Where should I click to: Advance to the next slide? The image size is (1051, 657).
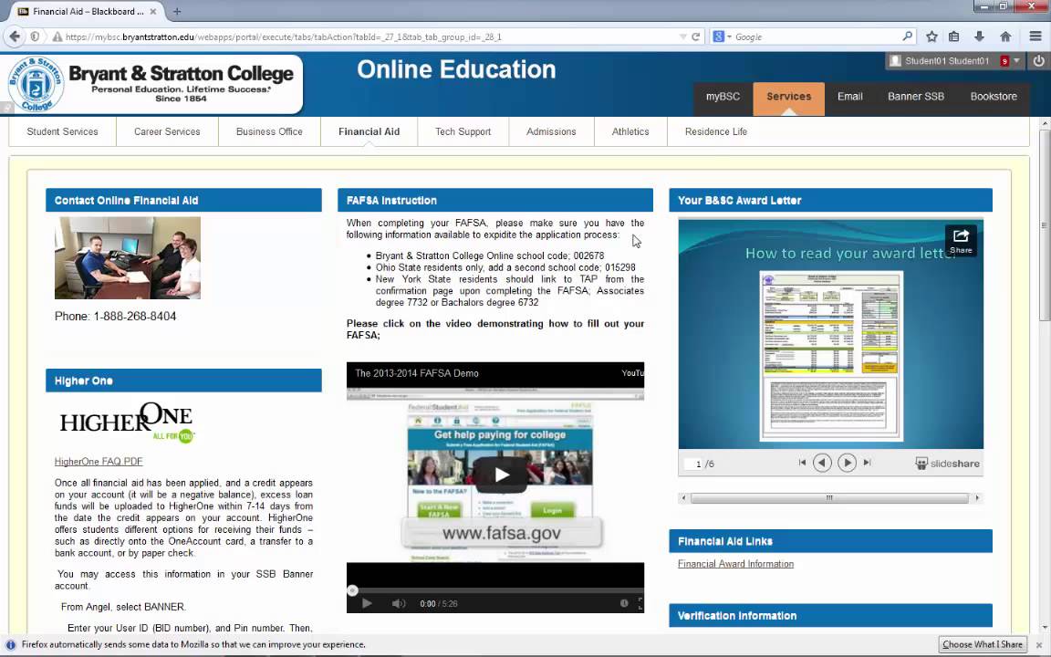click(847, 463)
